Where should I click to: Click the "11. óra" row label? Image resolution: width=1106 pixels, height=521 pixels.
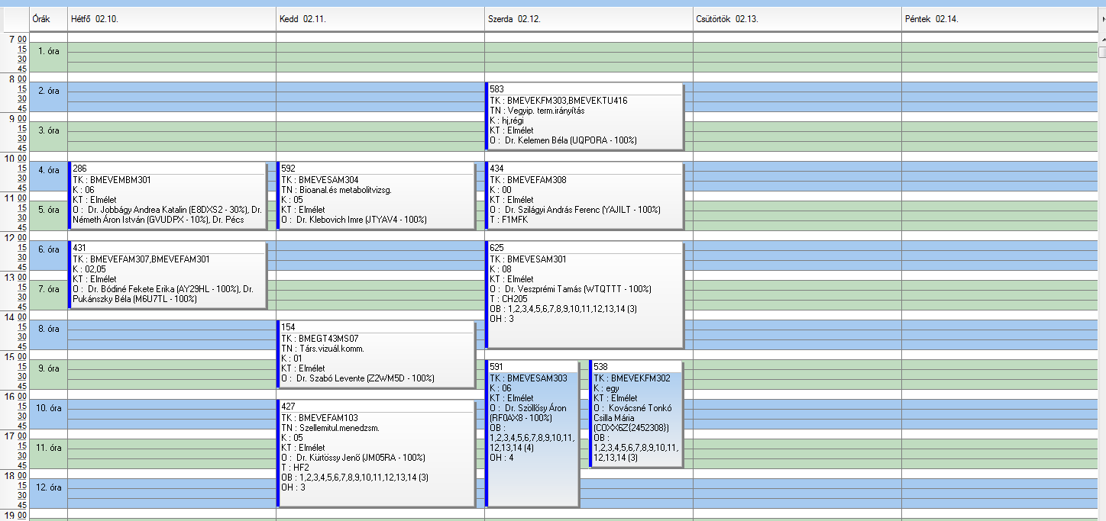49,448
